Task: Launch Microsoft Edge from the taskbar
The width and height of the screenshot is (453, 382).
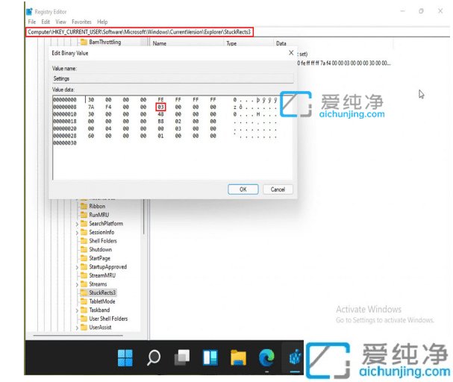Action: click(x=266, y=357)
